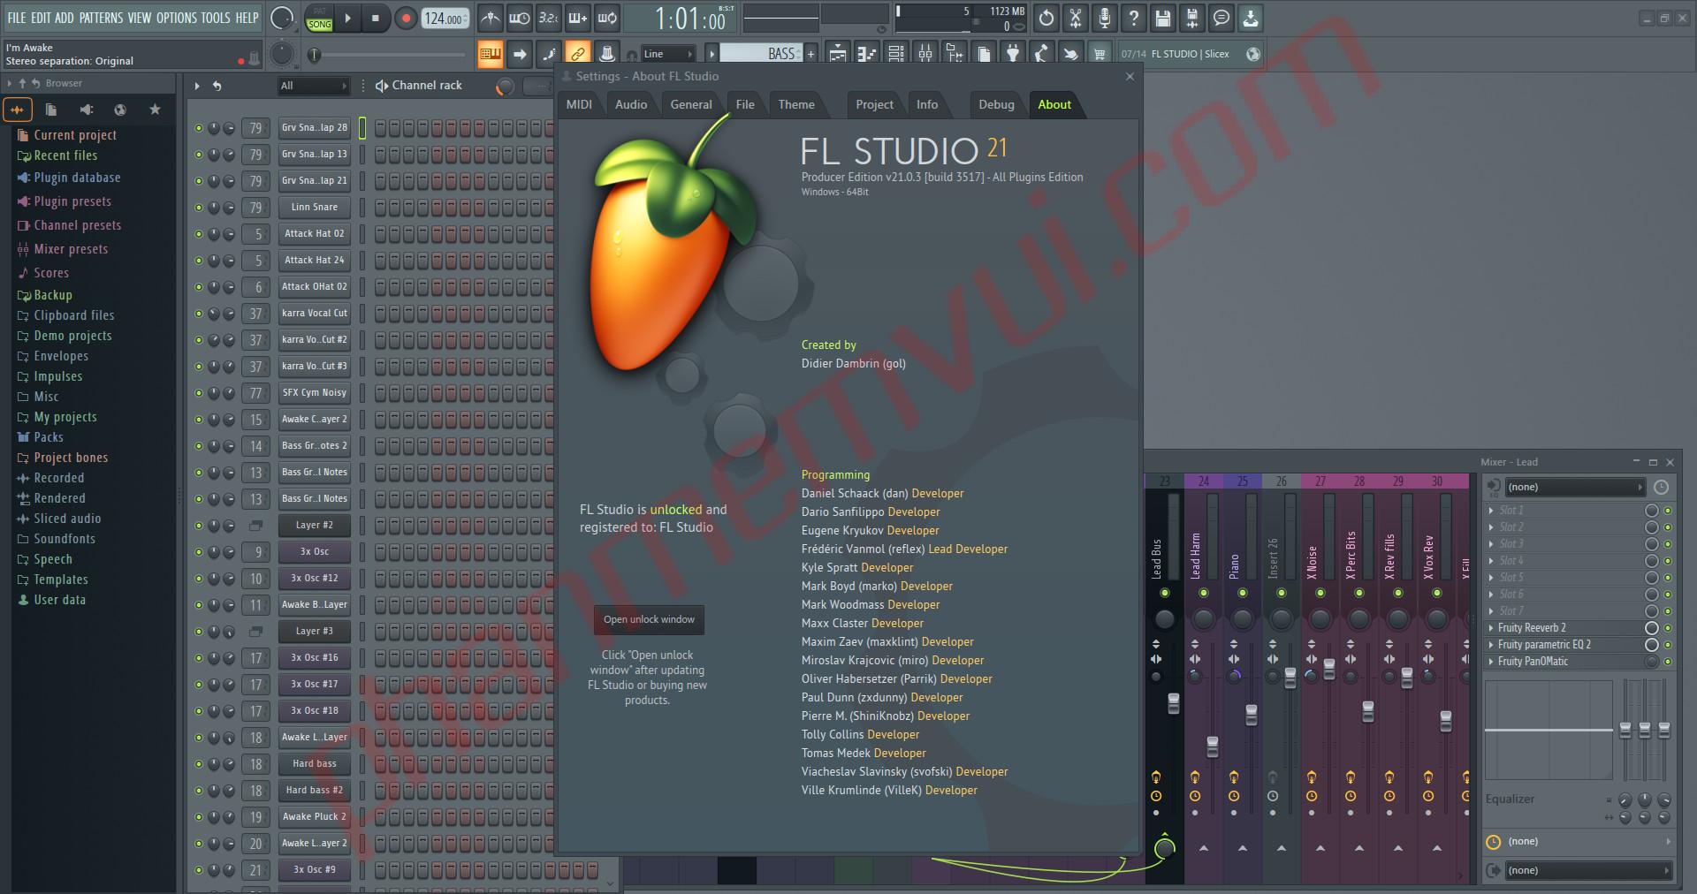Open the PATTERNS menu
Viewport: 1697px width, 894px height.
click(x=102, y=17)
